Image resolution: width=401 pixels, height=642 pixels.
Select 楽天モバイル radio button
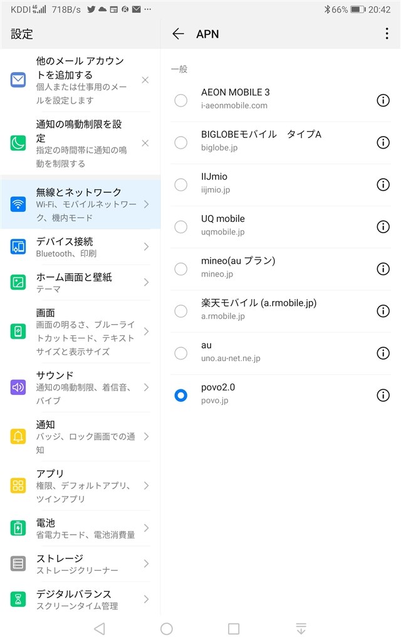click(x=181, y=311)
